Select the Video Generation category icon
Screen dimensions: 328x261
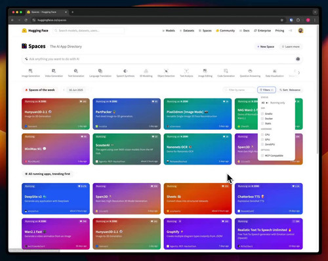pyautogui.click(x=54, y=71)
